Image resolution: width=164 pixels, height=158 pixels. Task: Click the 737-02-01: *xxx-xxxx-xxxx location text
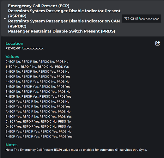pos(24,48)
